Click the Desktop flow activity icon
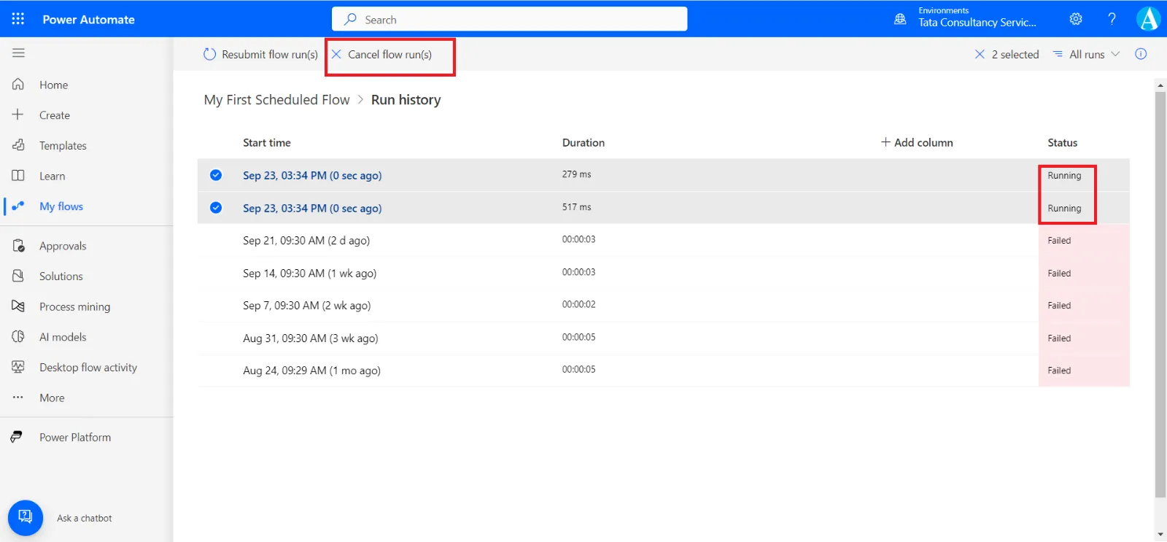 (x=18, y=367)
